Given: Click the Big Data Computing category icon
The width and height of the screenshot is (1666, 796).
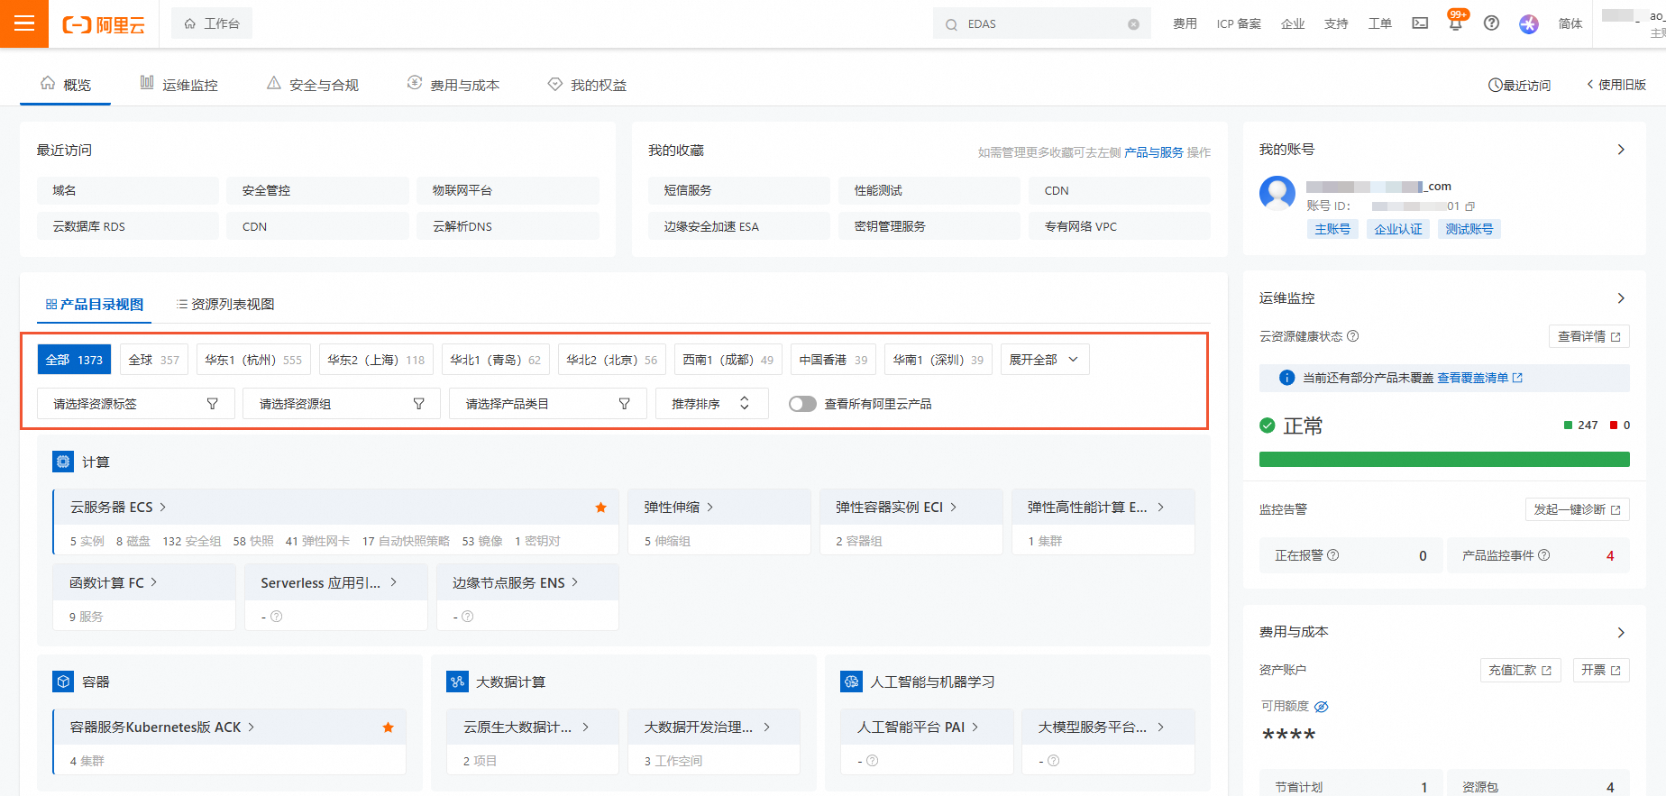Looking at the screenshot, I should point(457,682).
